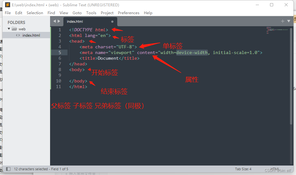Click the closing head tag

78,64
